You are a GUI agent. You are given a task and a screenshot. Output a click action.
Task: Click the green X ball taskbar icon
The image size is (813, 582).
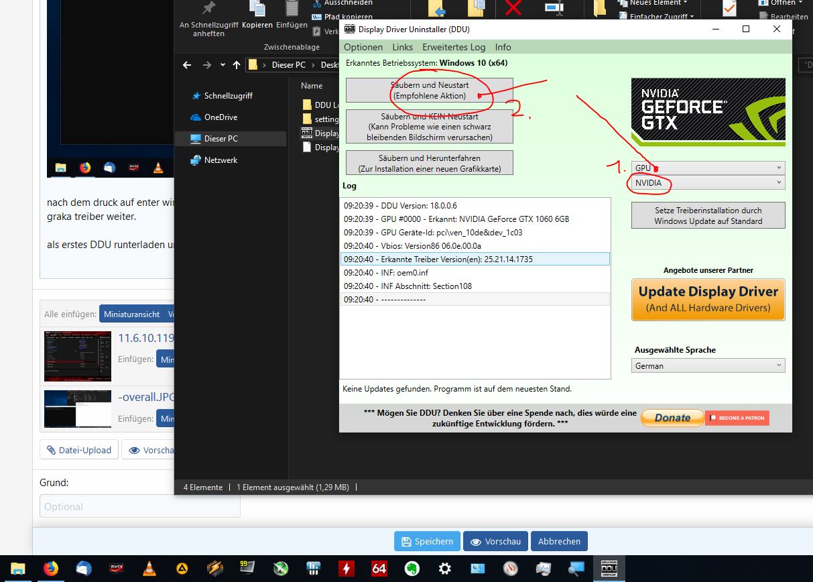click(x=280, y=569)
